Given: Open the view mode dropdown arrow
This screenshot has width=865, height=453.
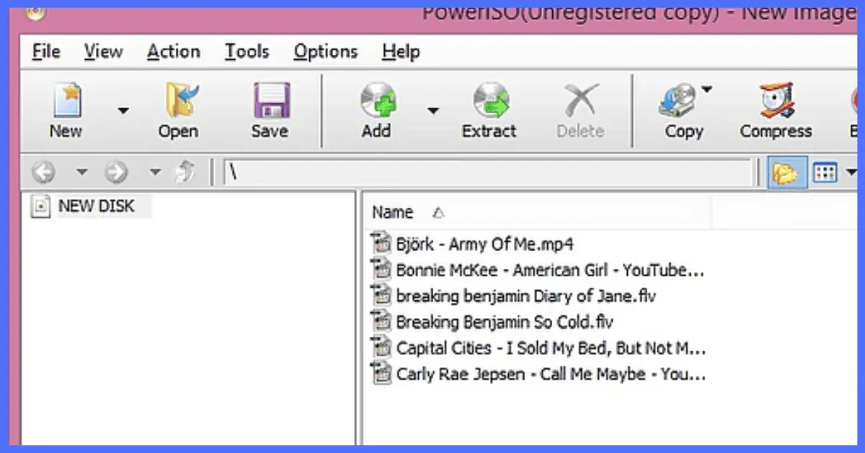Looking at the screenshot, I should [851, 173].
